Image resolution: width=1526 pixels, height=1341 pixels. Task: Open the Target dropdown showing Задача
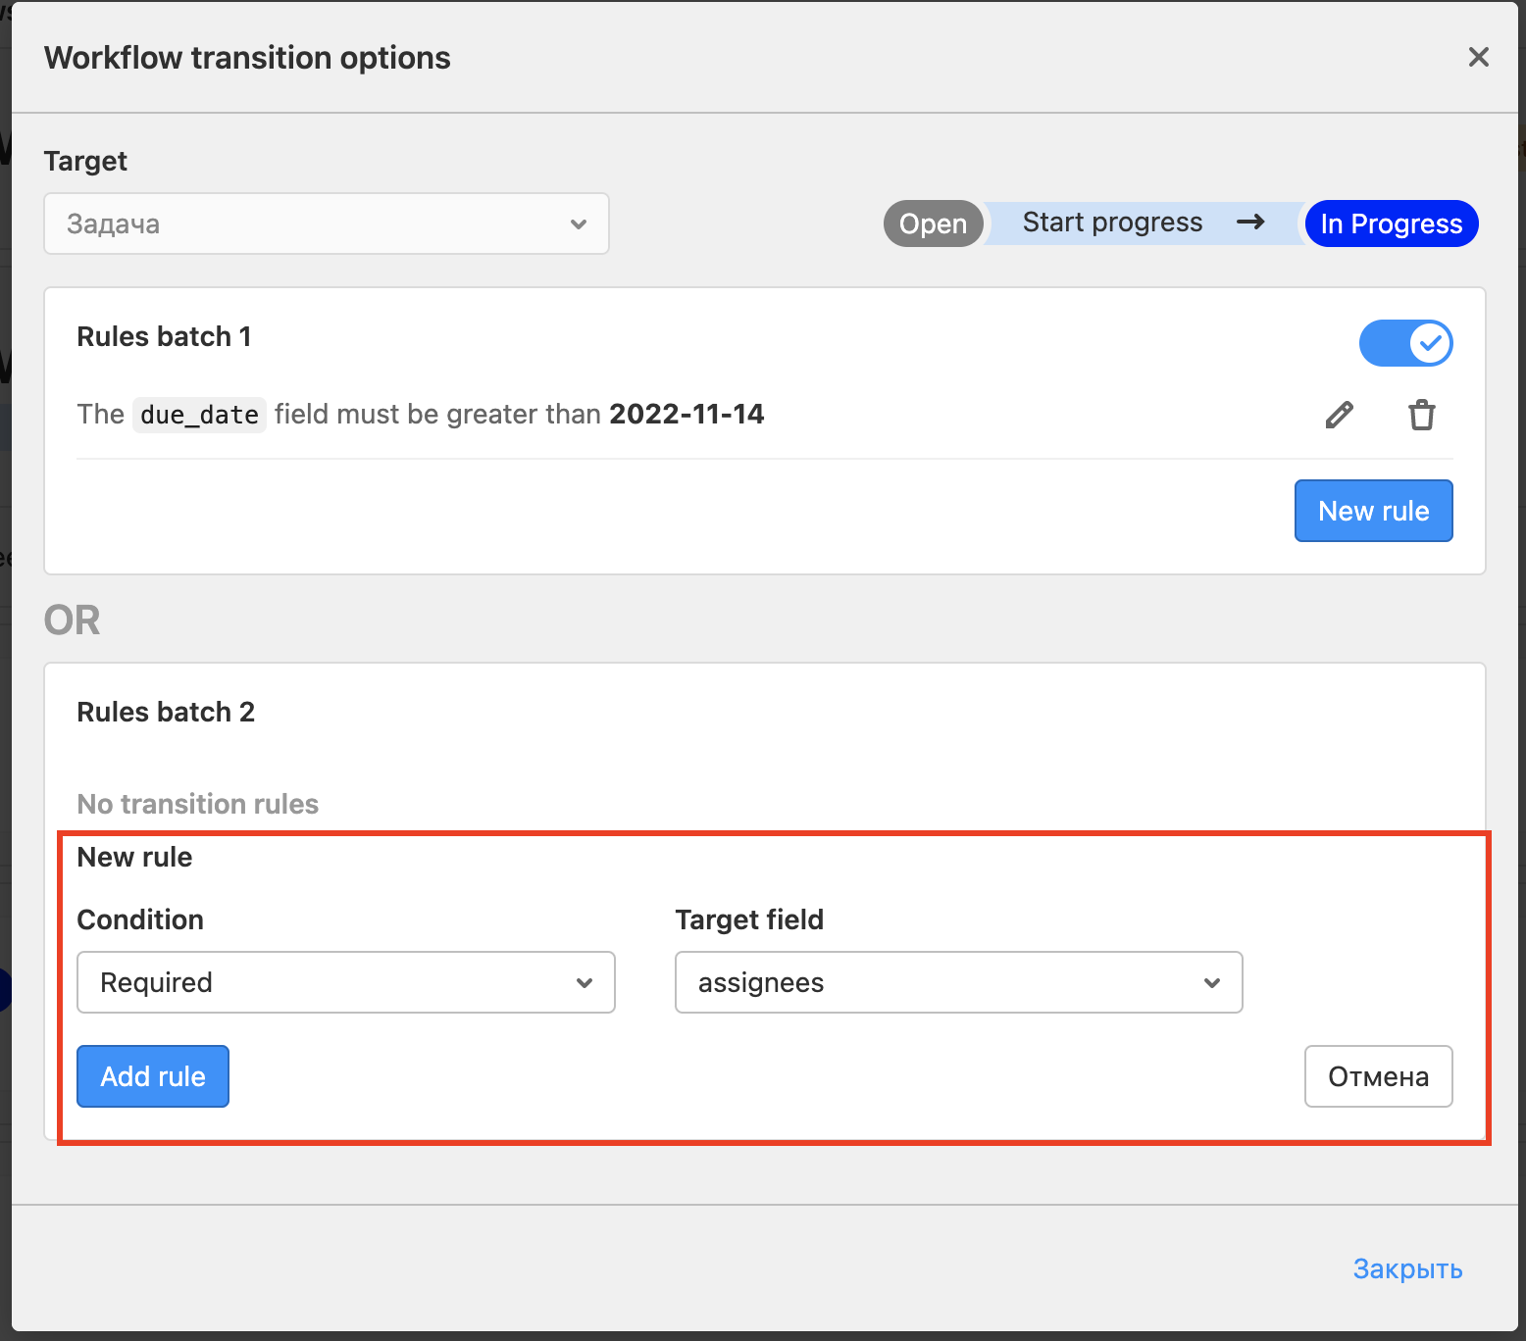pyautogui.click(x=326, y=224)
